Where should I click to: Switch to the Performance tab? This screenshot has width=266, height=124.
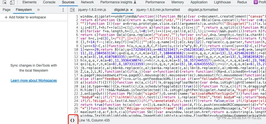point(155,2)
